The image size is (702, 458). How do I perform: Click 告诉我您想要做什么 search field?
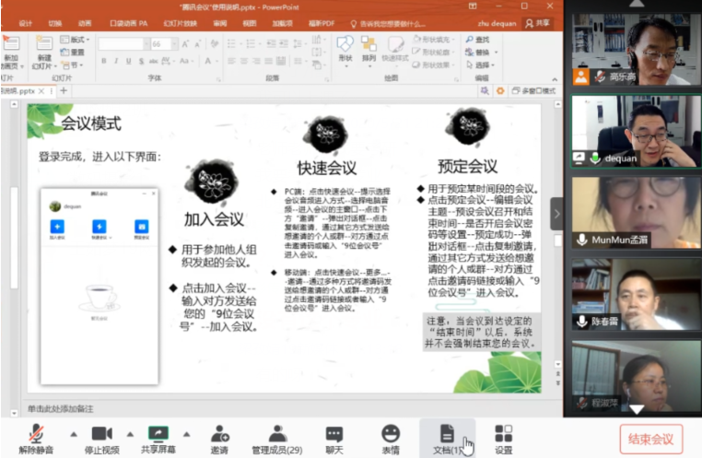point(388,24)
